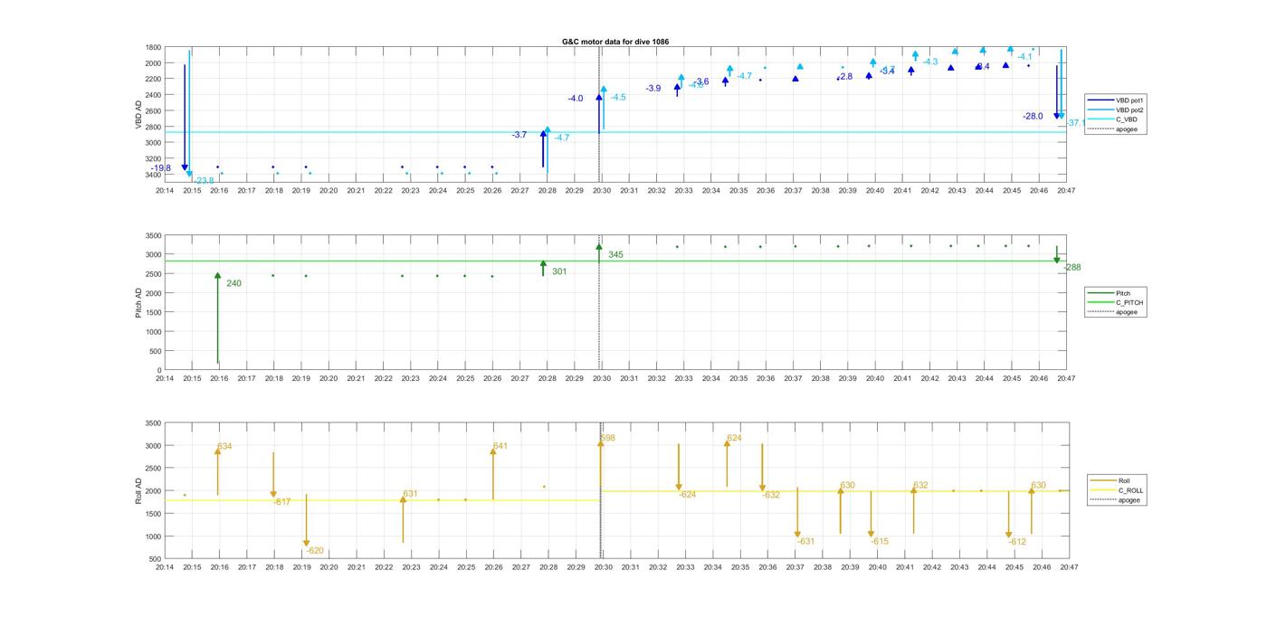The width and height of the screenshot is (1267, 627).
Task: Click the Roll AD y-axis label
Action: (138, 489)
